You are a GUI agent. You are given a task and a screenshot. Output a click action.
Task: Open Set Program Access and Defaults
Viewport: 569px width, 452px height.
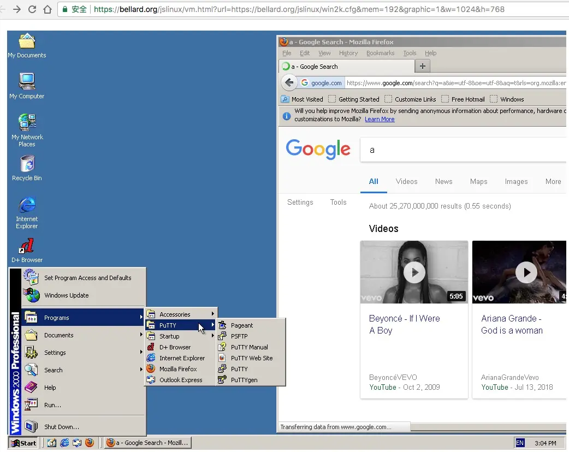point(84,278)
